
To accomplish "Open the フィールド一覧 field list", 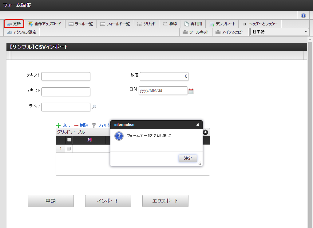I will tap(115, 24).
